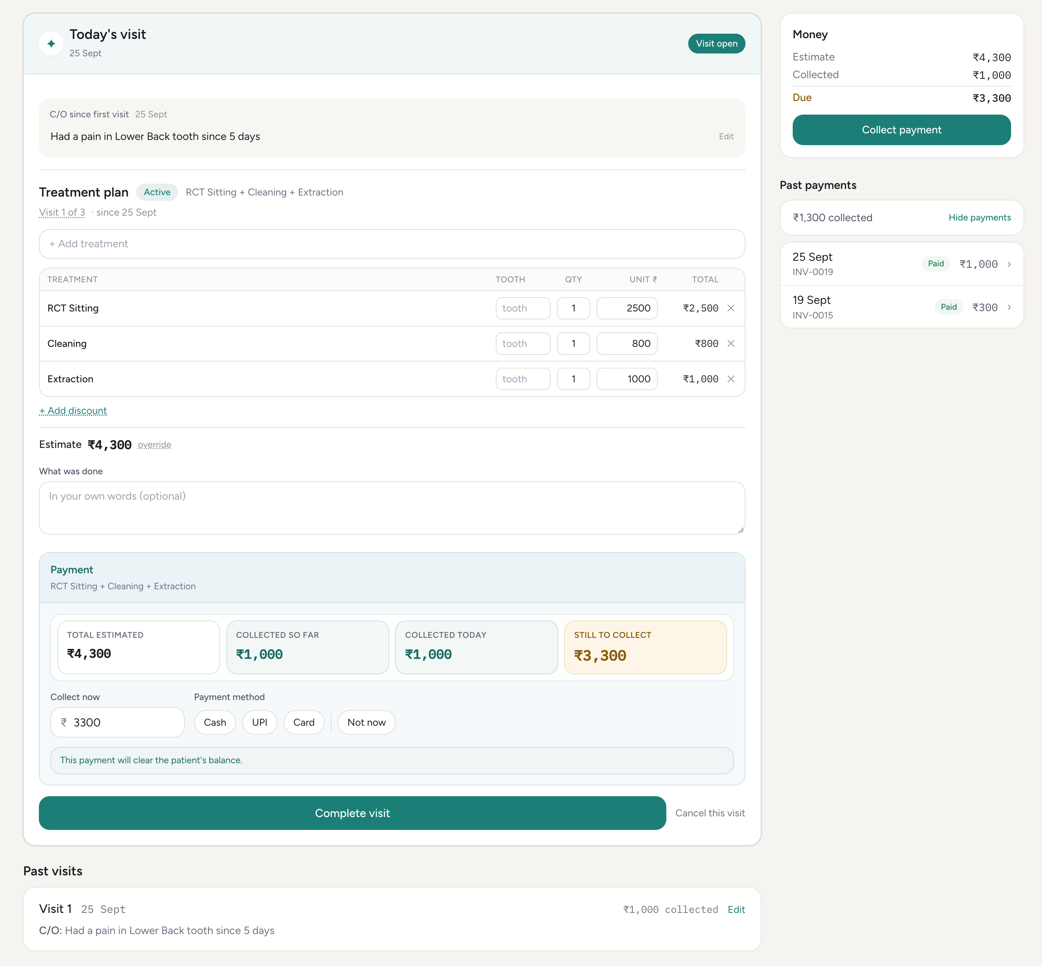Click the Collect payment button
1042x966 pixels.
901,130
